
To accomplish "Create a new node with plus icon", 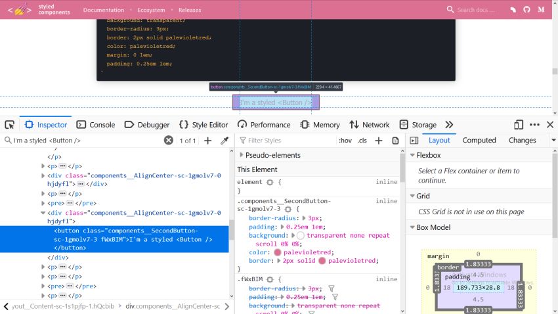I will point(208,141).
